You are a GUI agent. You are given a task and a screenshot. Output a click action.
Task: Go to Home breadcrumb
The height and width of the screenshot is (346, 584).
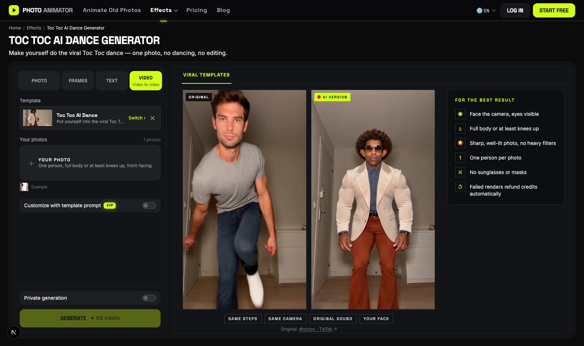(15, 28)
